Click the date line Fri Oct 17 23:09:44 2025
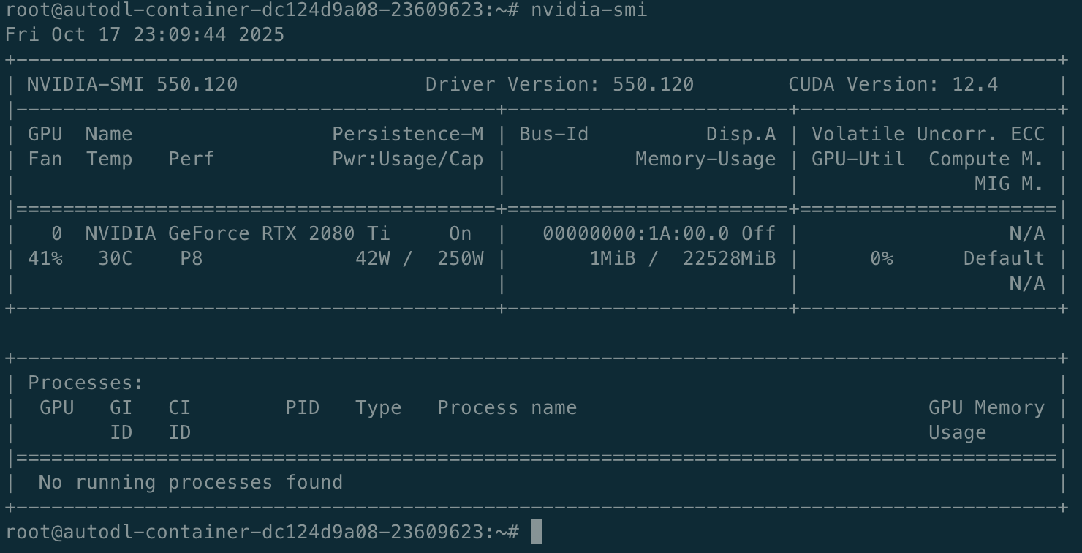Screen dimensions: 1082x553 [x=145, y=35]
